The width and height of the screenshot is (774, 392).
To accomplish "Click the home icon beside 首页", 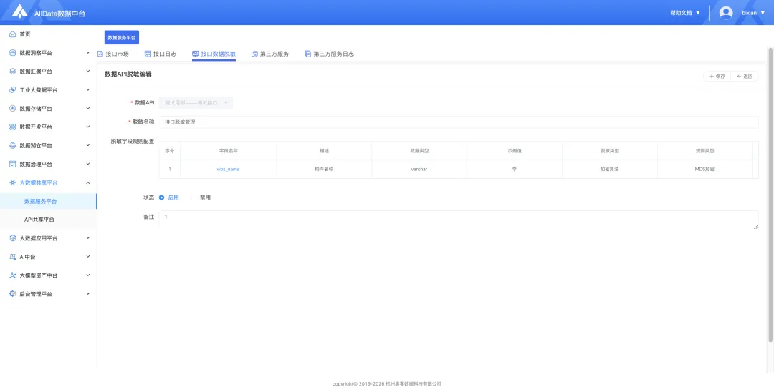I will (x=13, y=34).
